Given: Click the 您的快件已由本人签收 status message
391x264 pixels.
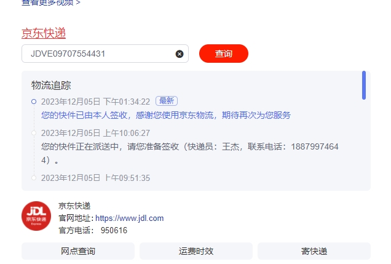Looking at the screenshot, I should (x=166, y=115).
